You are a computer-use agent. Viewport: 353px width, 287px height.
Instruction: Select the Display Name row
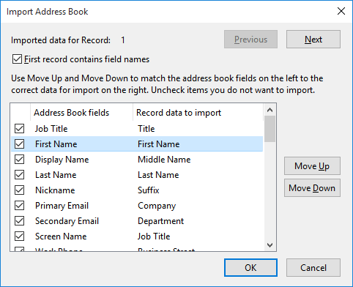[x=137, y=160]
